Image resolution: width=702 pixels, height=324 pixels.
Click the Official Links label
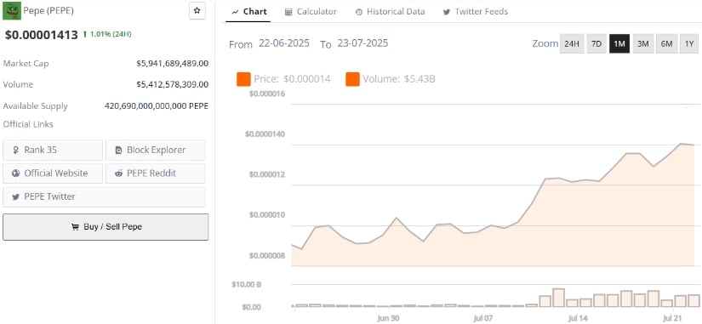(28, 124)
